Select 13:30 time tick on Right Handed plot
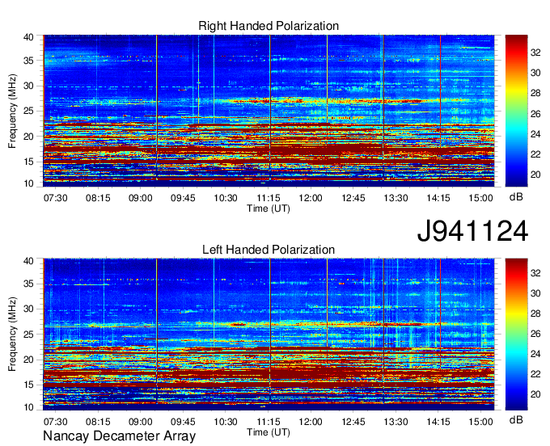Viewport: 550px width, 446px height. coord(396,198)
